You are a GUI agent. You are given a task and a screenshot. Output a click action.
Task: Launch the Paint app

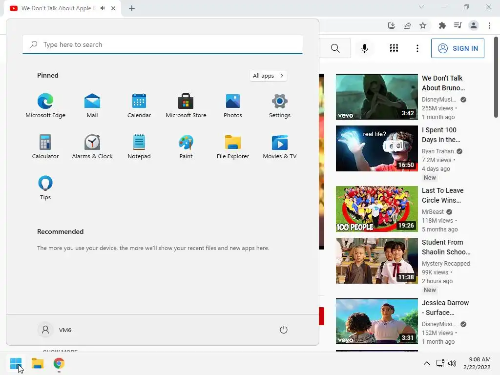click(x=186, y=146)
